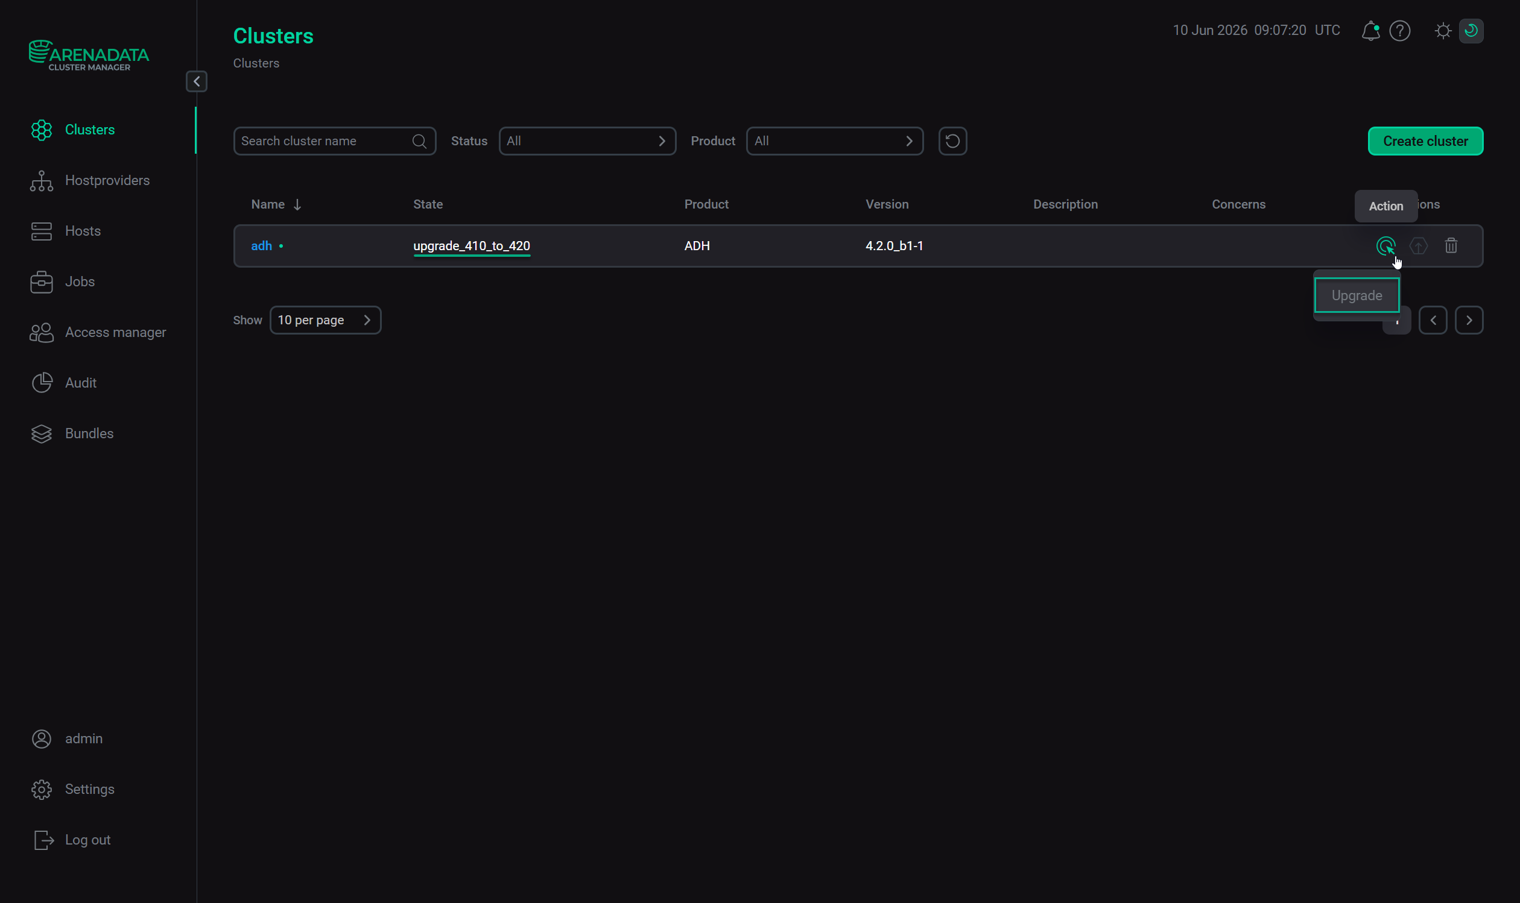Click the cluster Actions icon for adh
1520x903 pixels.
(x=1385, y=246)
